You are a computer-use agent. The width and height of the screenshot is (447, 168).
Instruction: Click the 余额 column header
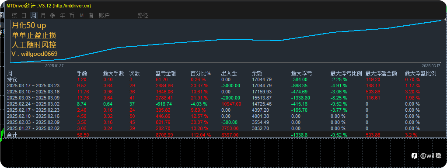click(x=257, y=74)
